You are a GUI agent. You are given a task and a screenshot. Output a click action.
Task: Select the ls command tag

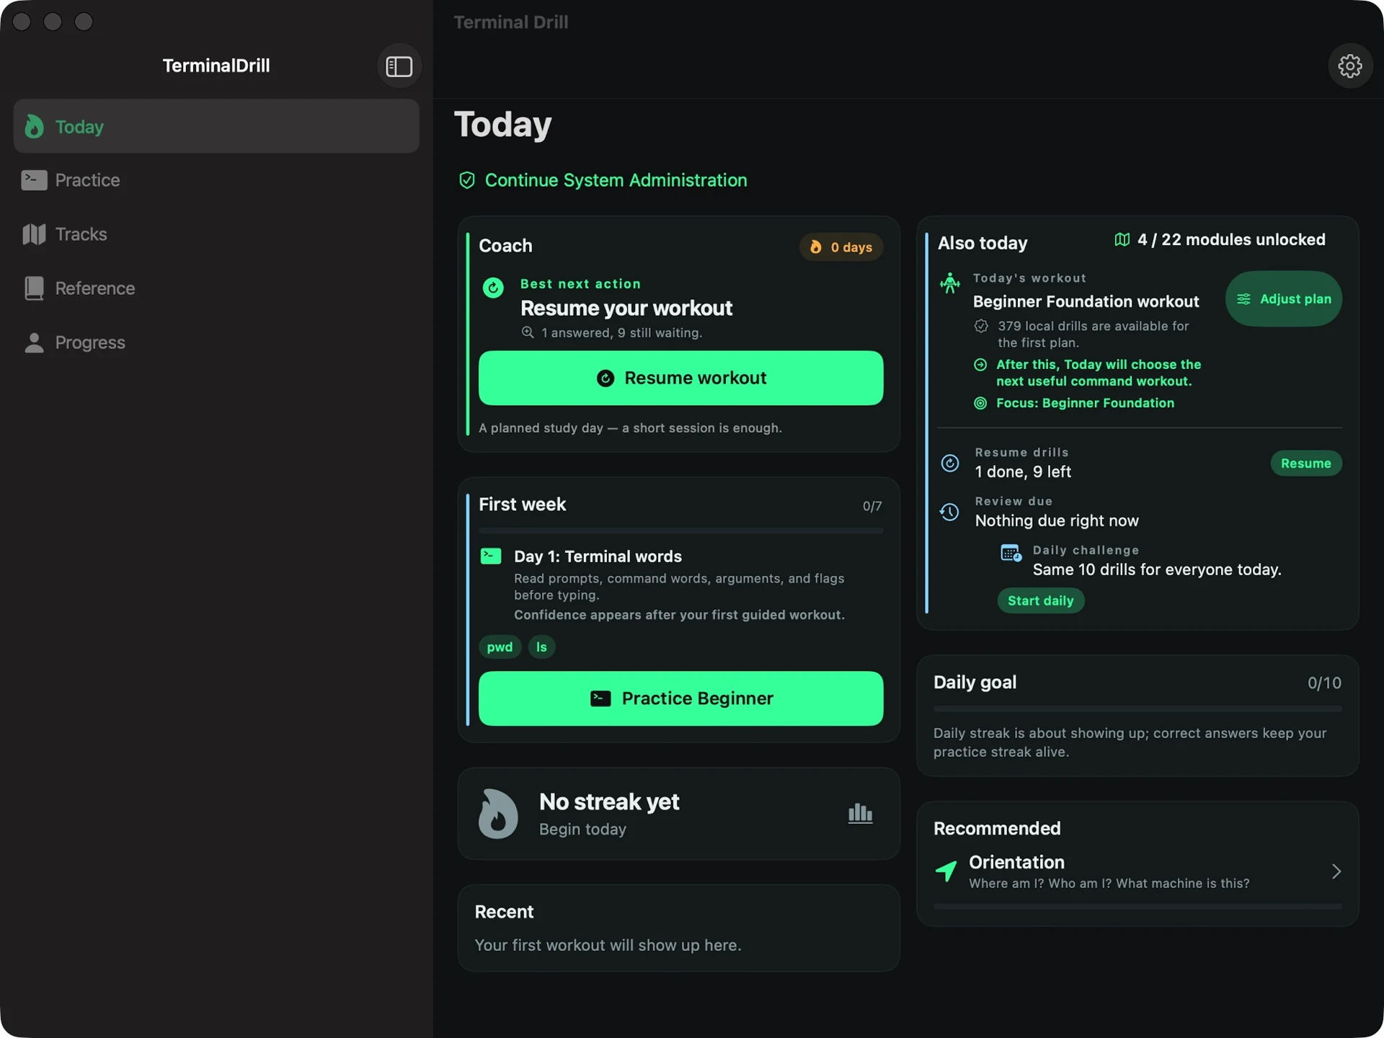[541, 647]
